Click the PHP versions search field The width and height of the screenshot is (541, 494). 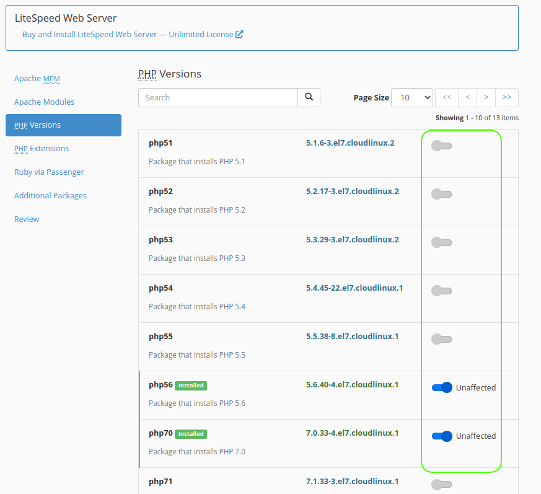point(218,97)
